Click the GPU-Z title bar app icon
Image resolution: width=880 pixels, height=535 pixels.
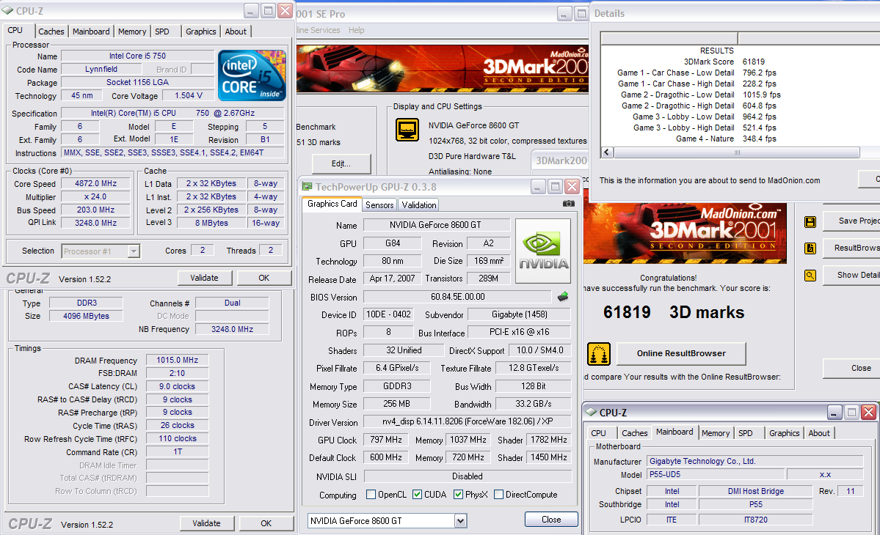307,187
